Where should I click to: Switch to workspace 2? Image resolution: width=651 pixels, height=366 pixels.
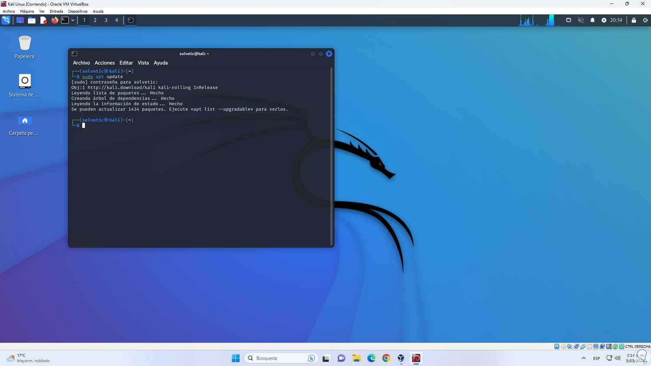[95, 20]
